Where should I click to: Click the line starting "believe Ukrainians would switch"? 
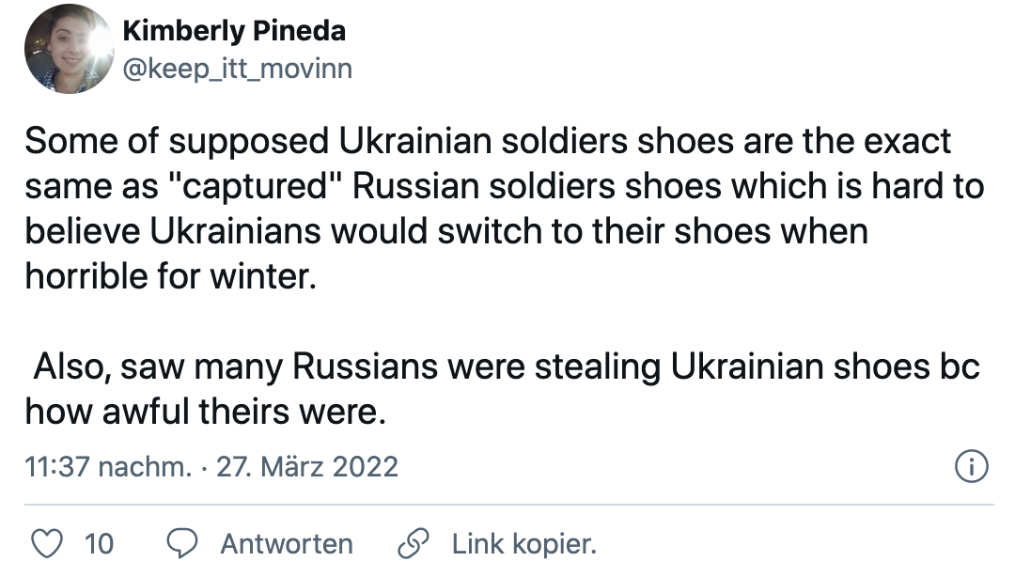(446, 231)
